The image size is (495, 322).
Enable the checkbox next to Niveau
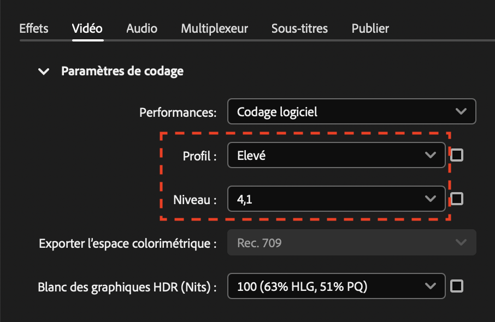click(x=457, y=199)
